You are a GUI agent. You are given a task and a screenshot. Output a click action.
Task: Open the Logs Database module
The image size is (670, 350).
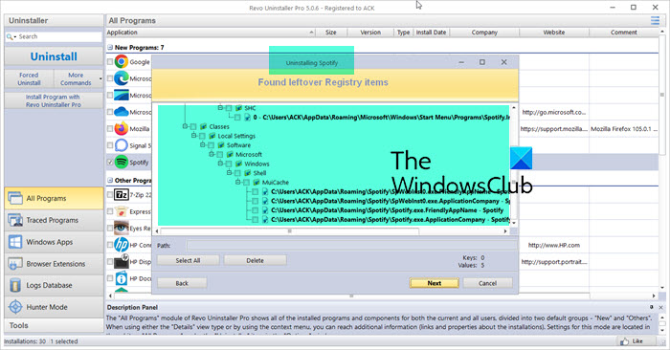pos(54,285)
